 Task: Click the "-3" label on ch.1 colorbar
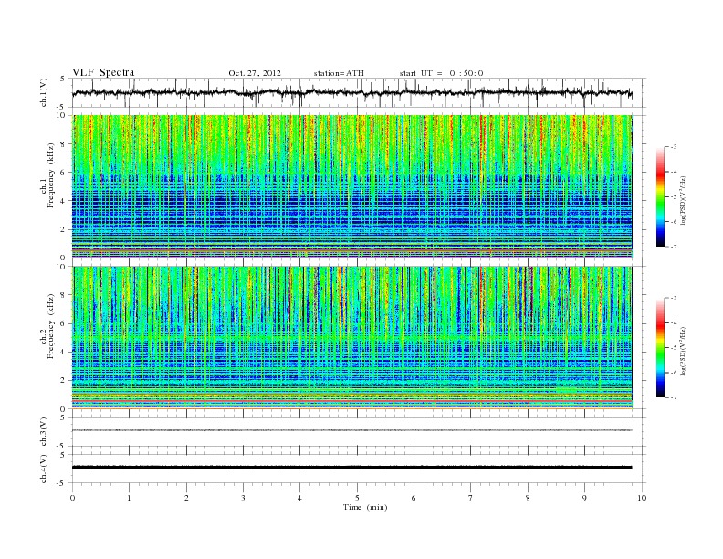(x=674, y=147)
